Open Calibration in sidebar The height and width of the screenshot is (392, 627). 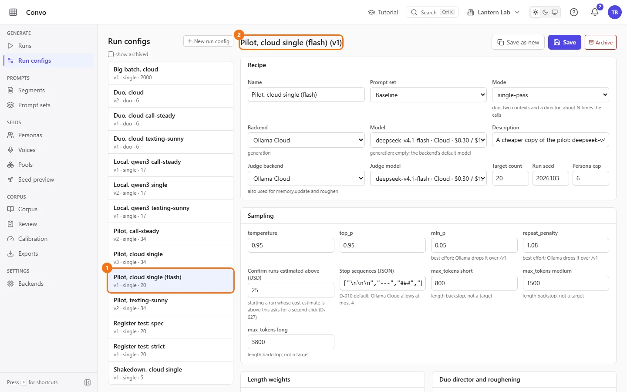point(48,239)
